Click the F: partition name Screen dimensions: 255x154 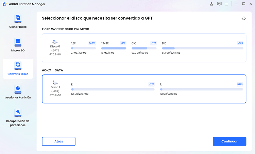pos(161,84)
